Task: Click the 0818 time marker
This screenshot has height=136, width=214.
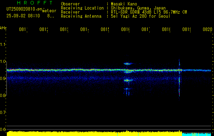Action: (166, 30)
